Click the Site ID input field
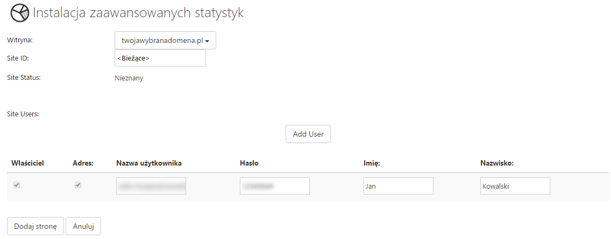 [160, 58]
